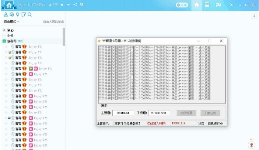
Task: Click the channel ID 37346564 in header
Action: (x=36, y=5)
